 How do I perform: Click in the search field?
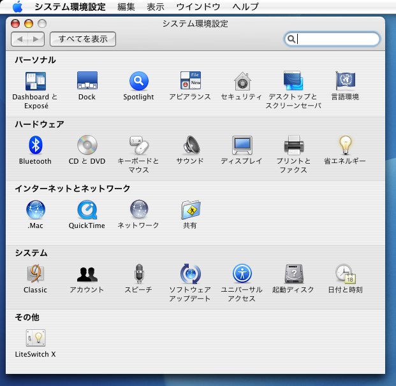tap(332, 39)
